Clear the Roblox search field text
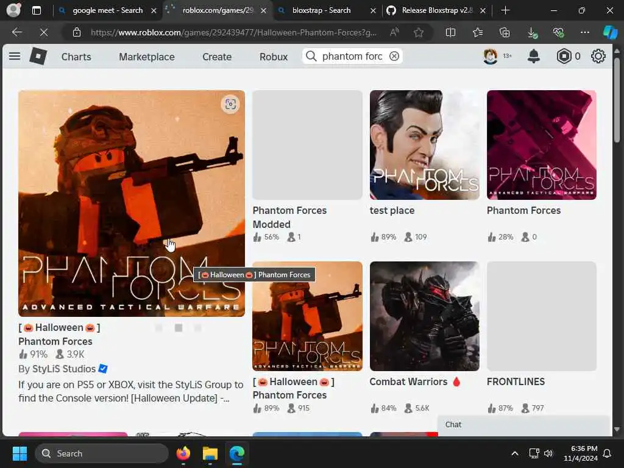This screenshot has width=624, height=468. coord(394,56)
